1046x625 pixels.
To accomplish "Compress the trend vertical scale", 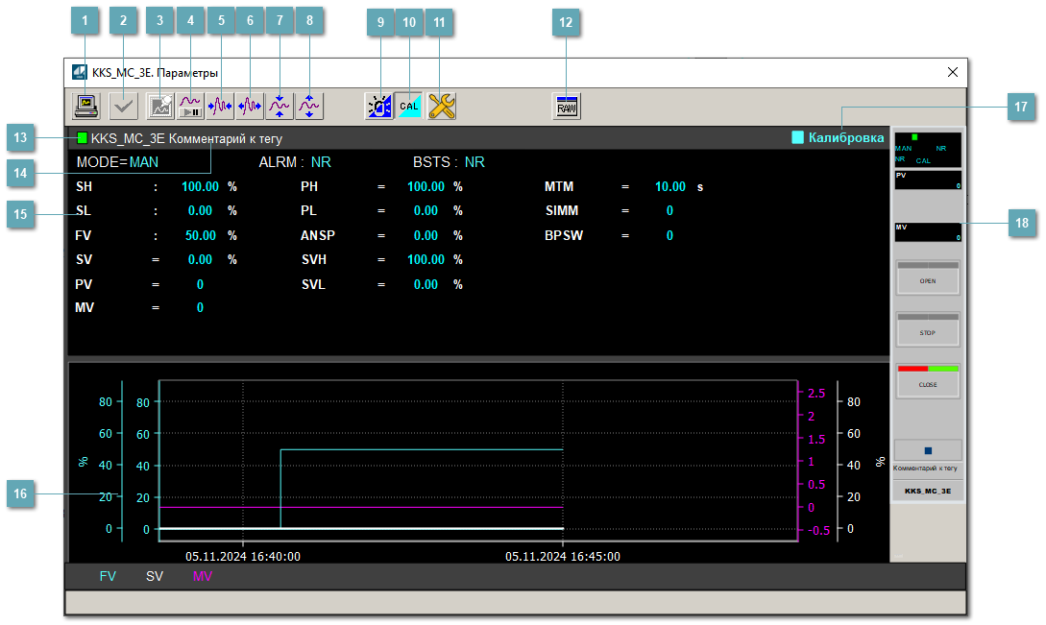I will (x=280, y=106).
